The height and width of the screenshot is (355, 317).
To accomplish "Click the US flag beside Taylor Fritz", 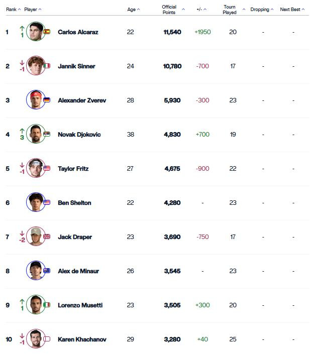I will point(47,168).
